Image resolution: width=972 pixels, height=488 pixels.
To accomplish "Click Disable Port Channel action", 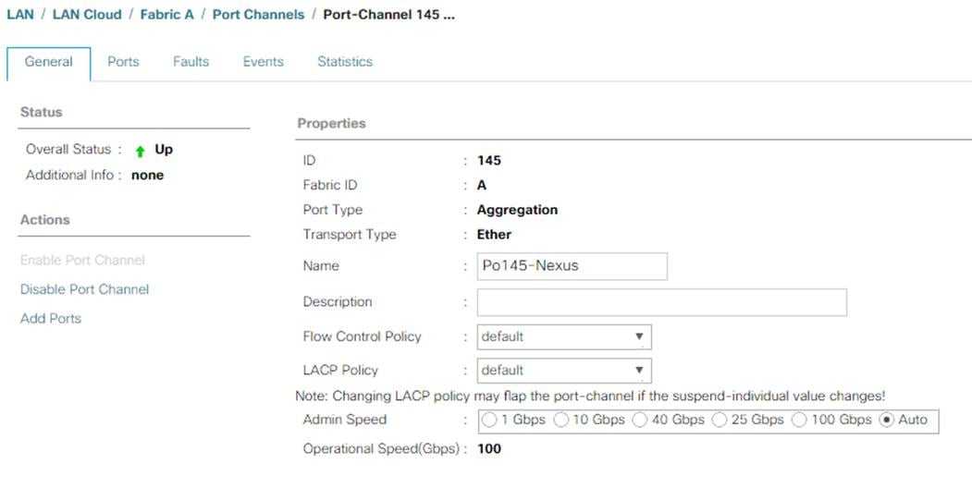I will pyautogui.click(x=84, y=289).
